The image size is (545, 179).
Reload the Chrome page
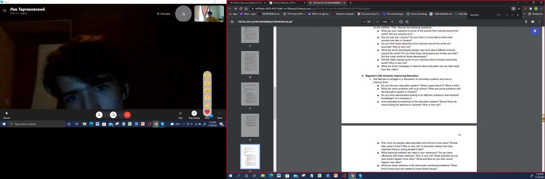click(x=241, y=9)
